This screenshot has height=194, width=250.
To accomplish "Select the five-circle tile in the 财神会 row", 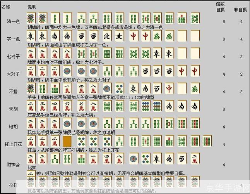I will [x=146, y=159].
